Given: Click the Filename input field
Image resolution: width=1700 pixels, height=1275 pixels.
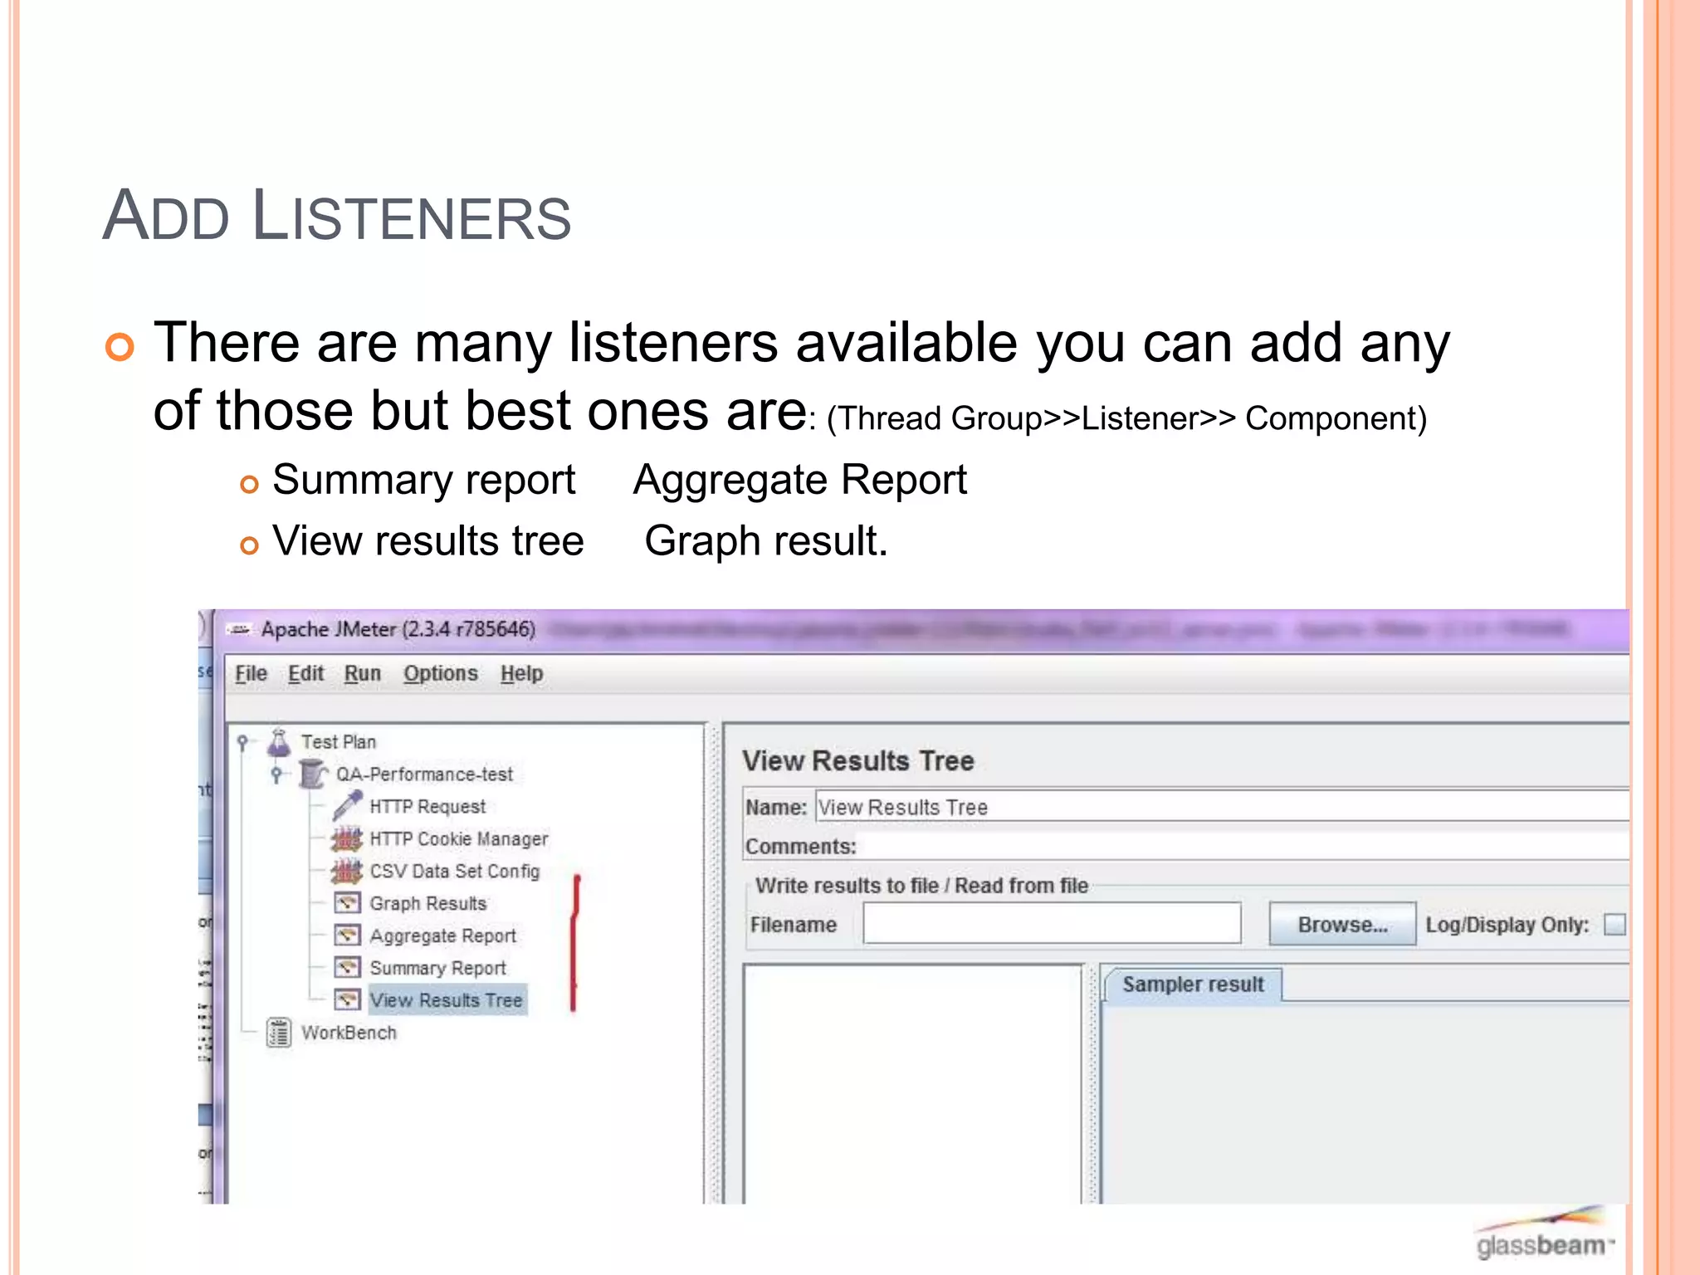Looking at the screenshot, I should (x=1052, y=924).
